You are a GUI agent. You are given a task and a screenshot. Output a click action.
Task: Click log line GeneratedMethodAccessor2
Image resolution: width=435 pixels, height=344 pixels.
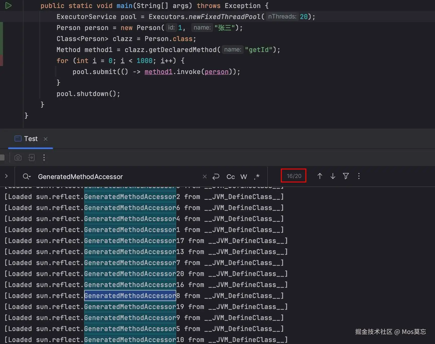[x=144, y=197]
